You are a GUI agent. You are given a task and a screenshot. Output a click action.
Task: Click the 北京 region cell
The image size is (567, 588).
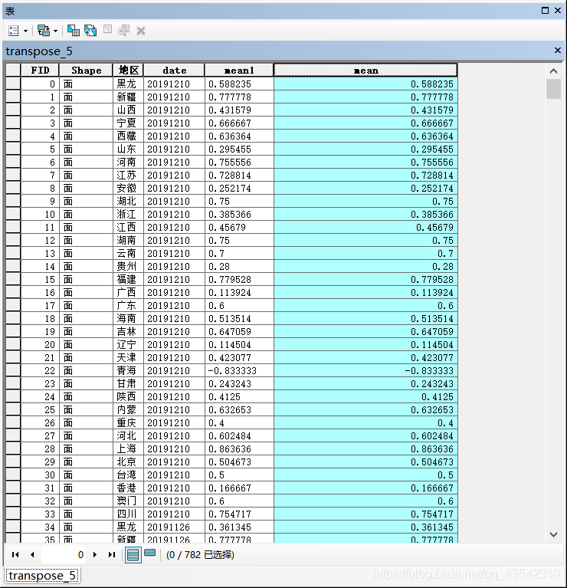(128, 462)
